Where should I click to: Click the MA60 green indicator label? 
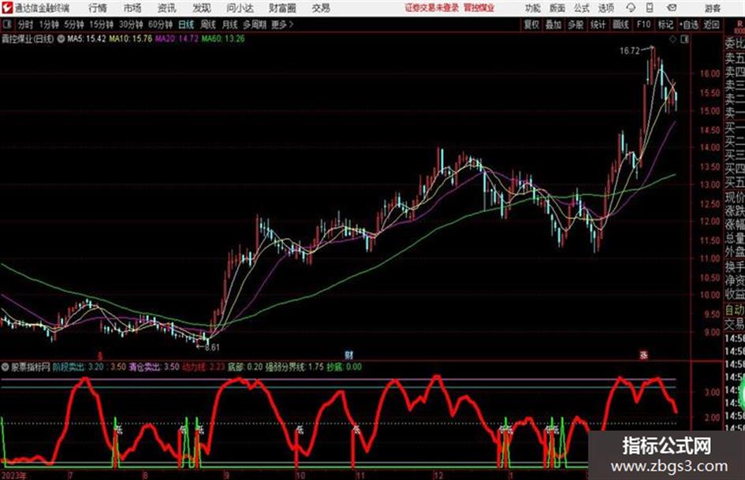tap(223, 39)
